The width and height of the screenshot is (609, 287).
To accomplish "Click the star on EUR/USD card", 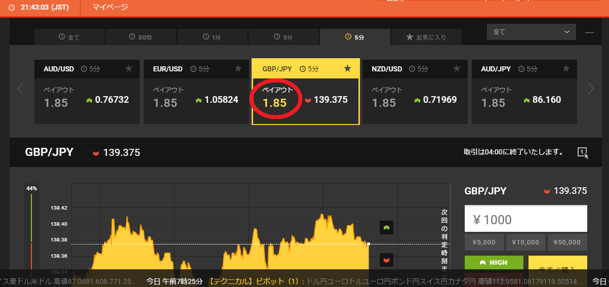I will click(238, 69).
